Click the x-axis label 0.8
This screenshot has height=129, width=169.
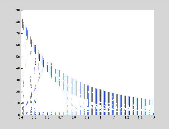coord(74,117)
